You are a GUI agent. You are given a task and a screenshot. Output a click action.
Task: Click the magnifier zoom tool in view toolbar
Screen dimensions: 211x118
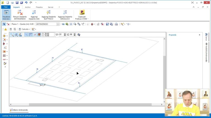(12, 35)
